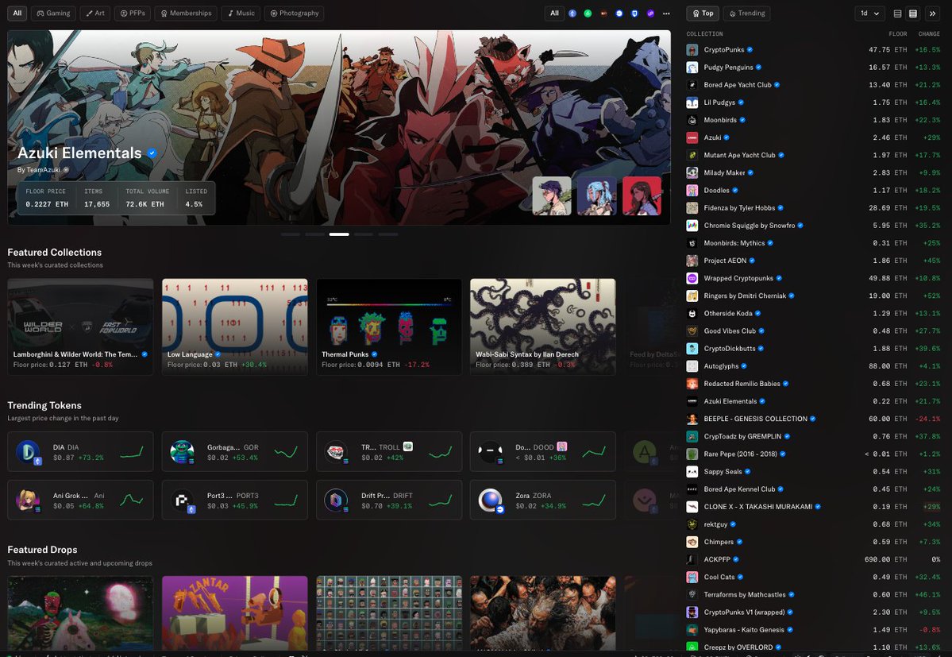Click the Milady Maker avatar icon

[x=692, y=172]
